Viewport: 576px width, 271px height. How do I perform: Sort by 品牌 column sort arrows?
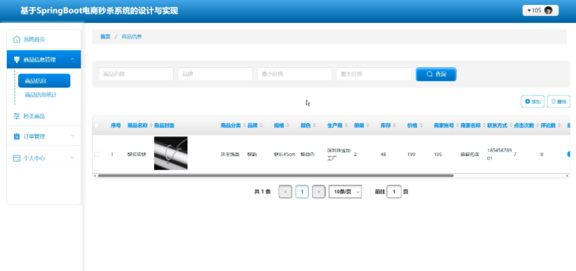pos(261,125)
